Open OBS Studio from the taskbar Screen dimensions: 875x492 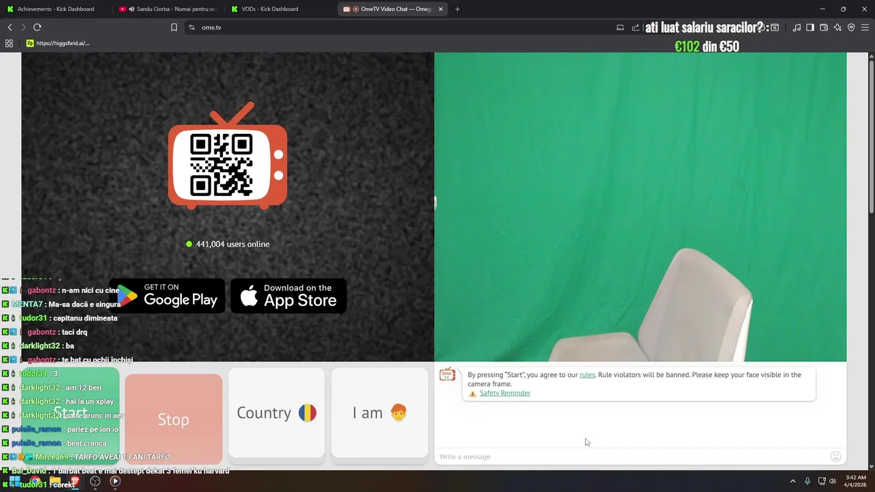95,481
